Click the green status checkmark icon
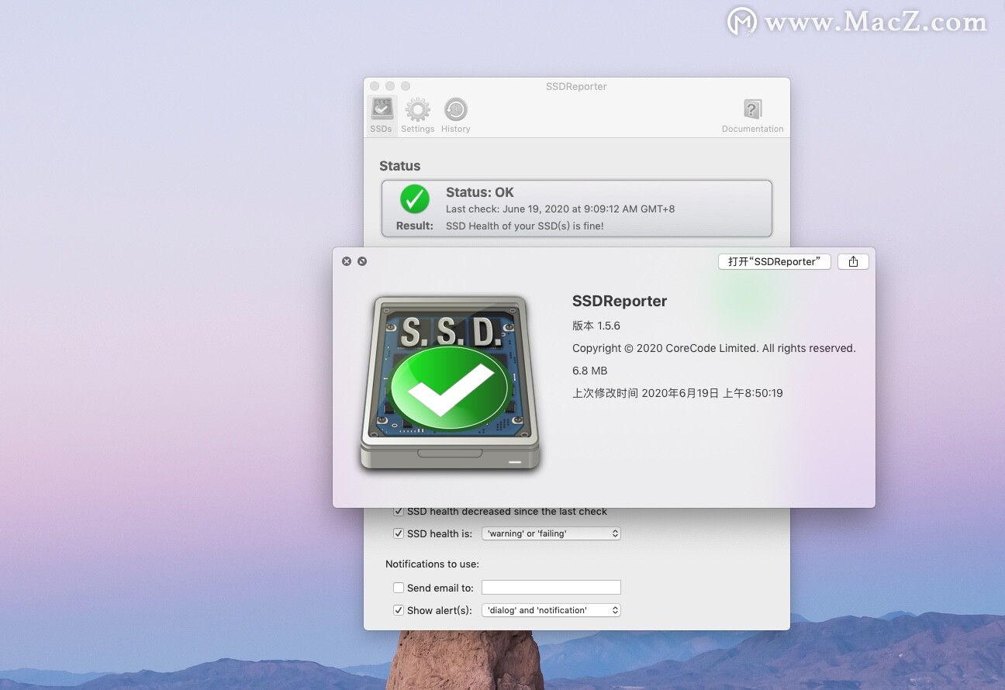 point(415,199)
